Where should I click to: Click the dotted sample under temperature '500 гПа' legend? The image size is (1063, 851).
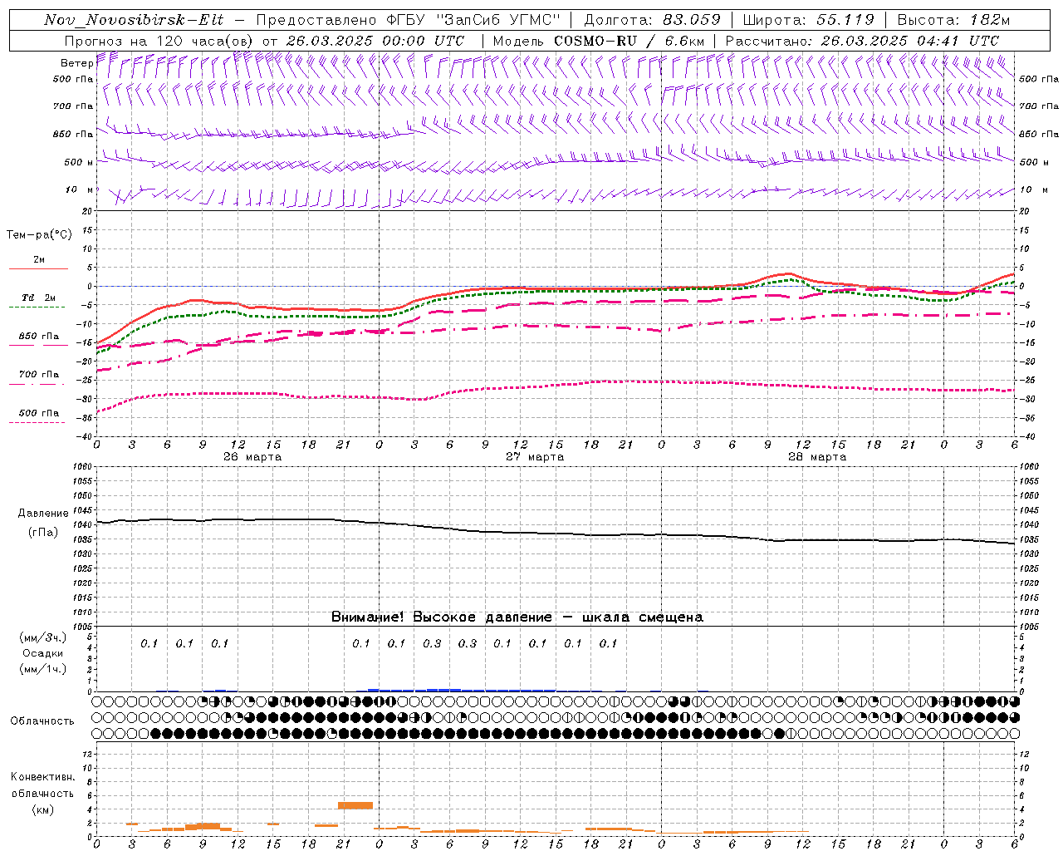37,422
